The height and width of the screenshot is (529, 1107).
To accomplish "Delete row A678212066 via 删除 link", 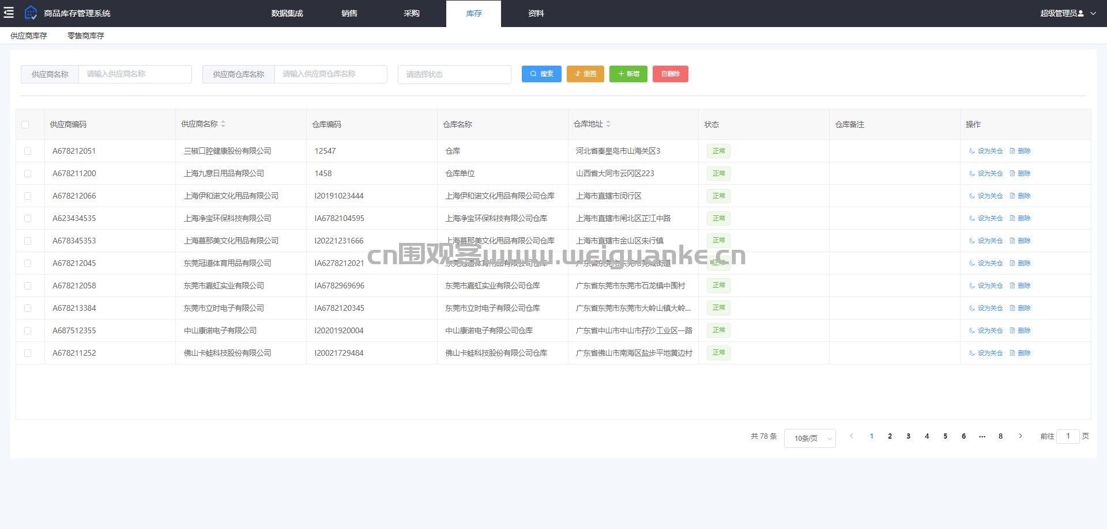I will coord(1020,196).
